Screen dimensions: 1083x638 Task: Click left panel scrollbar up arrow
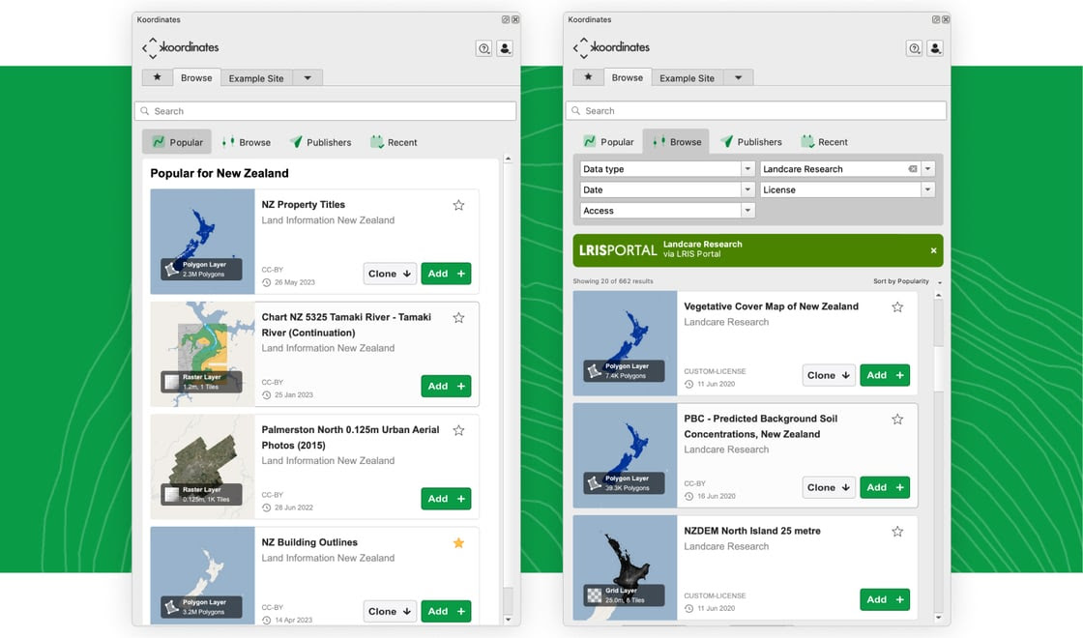click(508, 159)
